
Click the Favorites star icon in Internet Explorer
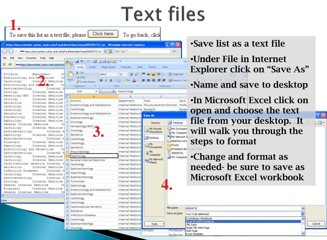(x=4, y=64)
